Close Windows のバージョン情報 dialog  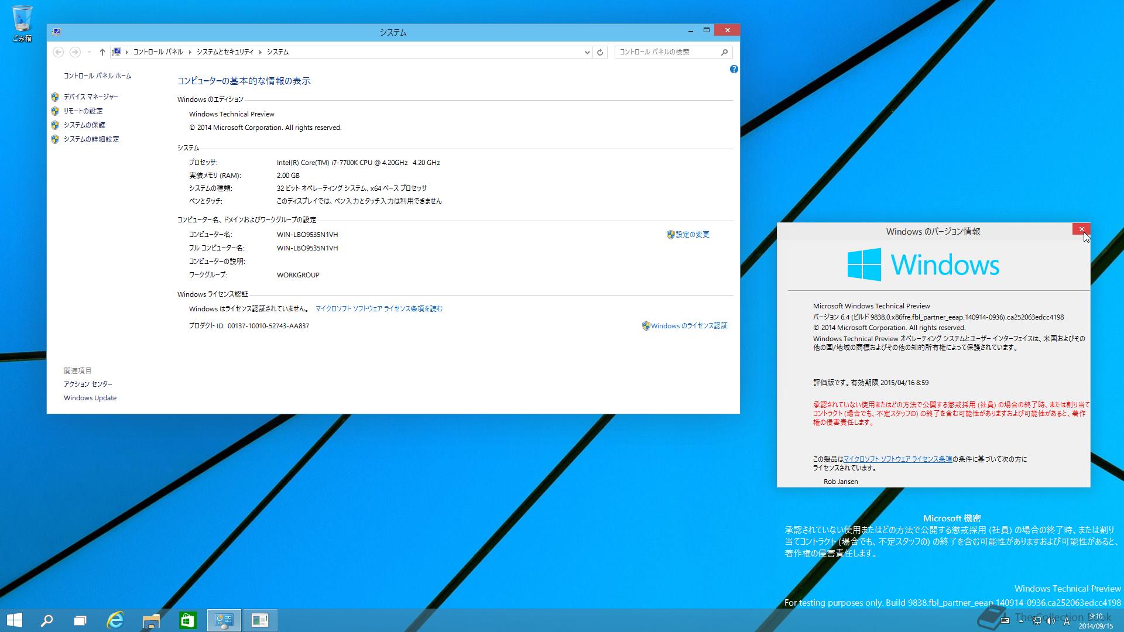click(x=1082, y=229)
